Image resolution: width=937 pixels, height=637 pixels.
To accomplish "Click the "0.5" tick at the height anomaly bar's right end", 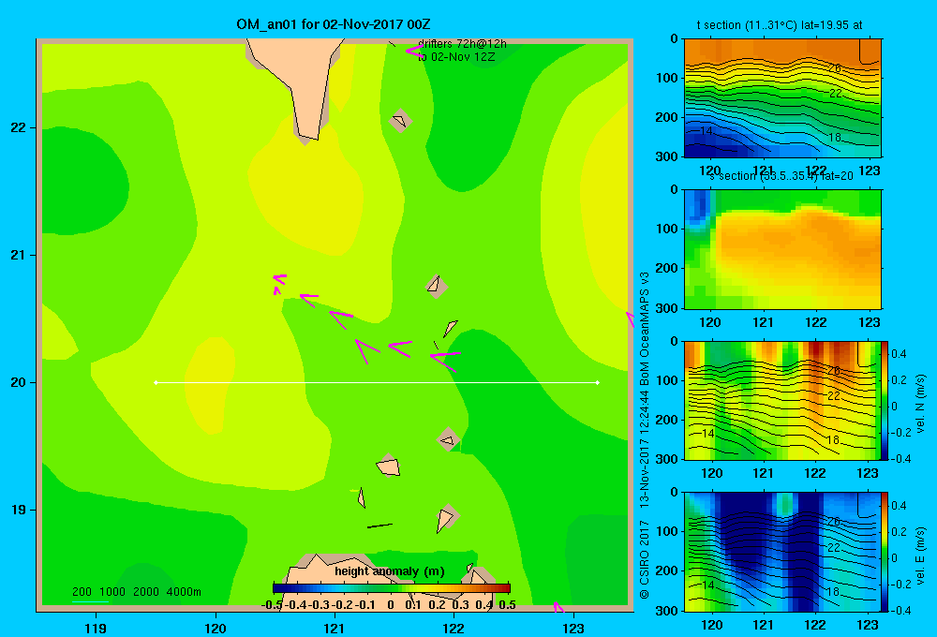I will pos(507,605).
